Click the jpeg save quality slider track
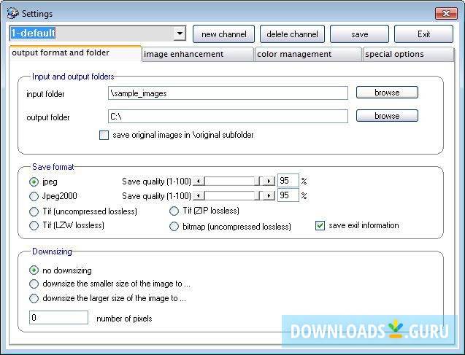This screenshot has width=465, height=355. tap(234, 181)
